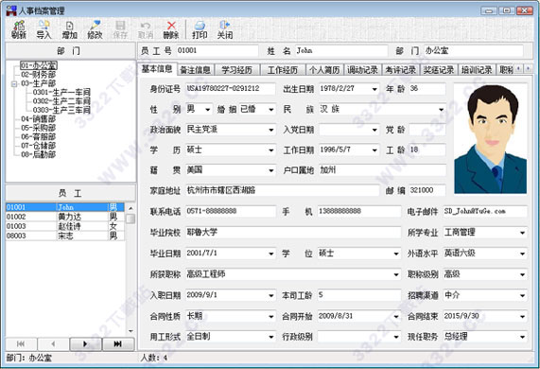Click the 修改 edit toolbar icon
Screen dimensions: 540x369
(x=95, y=29)
